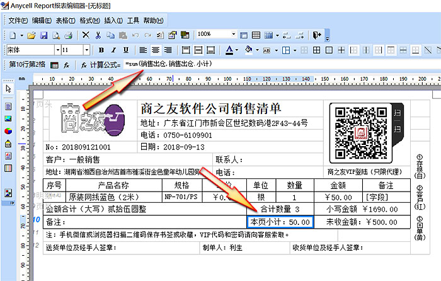The height and width of the screenshot is (281, 441).
Task: Click the No: 201809121001 cell
Action: tap(90, 147)
